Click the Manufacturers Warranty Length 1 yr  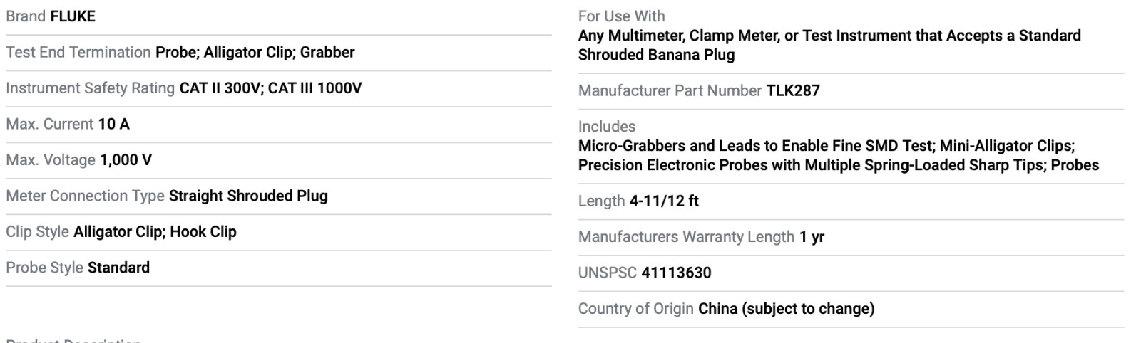point(812,237)
